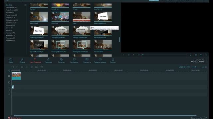Open the Transitions tab

(x=48, y=60)
